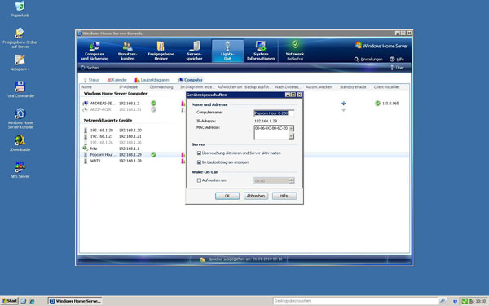489x306 pixels.
Task: Open Windows Home Server-Konsole desktop icon
Action: click(x=20, y=118)
